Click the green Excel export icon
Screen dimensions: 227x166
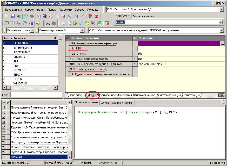click(x=99, y=23)
